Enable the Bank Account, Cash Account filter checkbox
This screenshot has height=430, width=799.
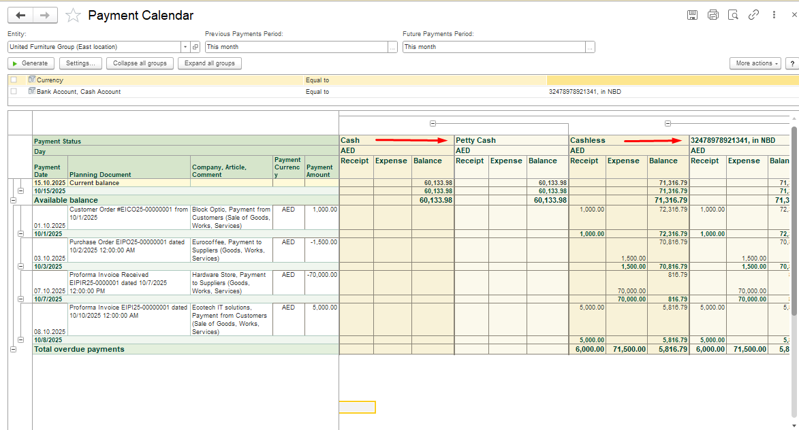tap(14, 92)
